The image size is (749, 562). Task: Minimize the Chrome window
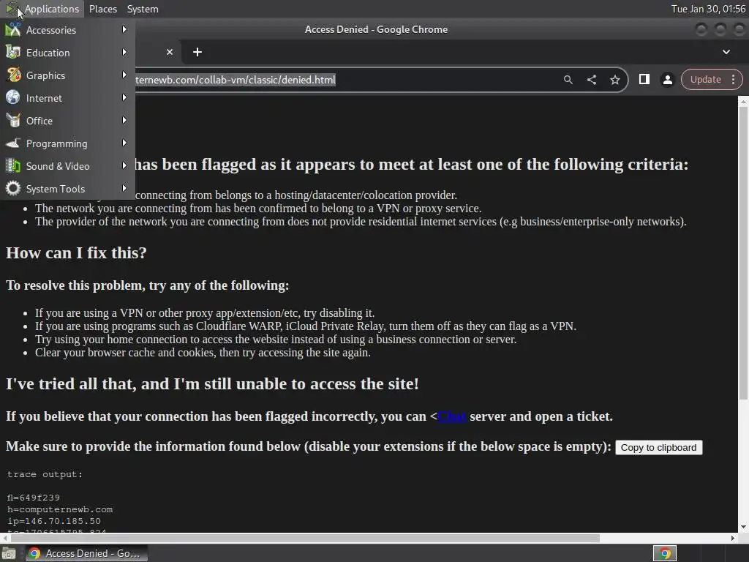[x=701, y=29]
